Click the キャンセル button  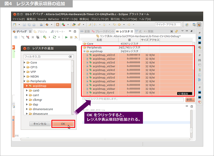click(x=40, y=124)
